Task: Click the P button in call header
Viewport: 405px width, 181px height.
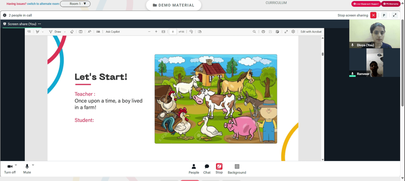Action: tap(384, 15)
